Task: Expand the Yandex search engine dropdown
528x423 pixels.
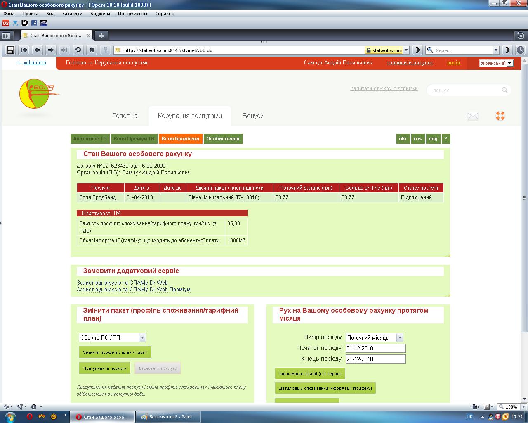Action: (496, 50)
